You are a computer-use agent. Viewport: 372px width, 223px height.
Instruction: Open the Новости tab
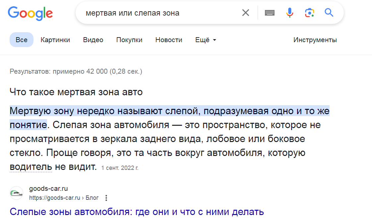click(x=169, y=40)
